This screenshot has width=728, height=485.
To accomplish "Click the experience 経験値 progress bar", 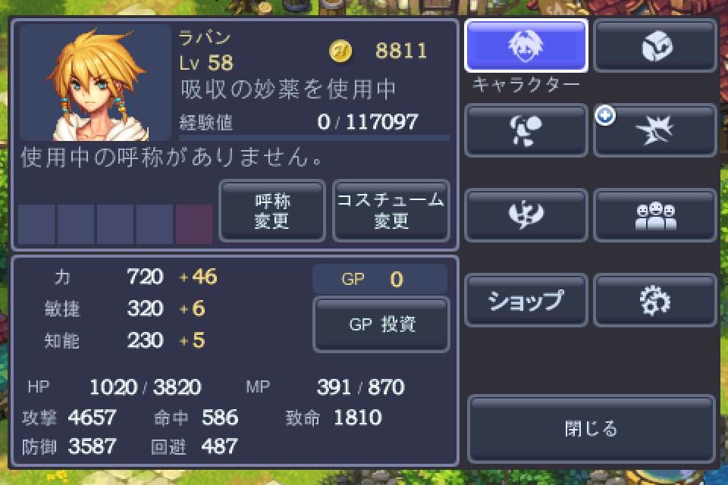I will pos(314,138).
